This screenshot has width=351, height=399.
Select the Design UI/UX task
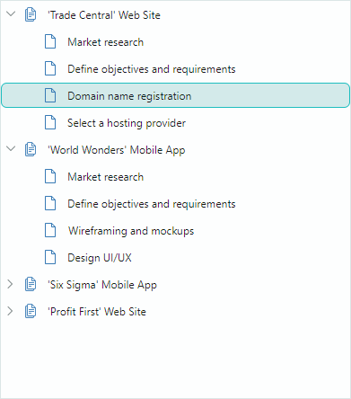coord(100,258)
